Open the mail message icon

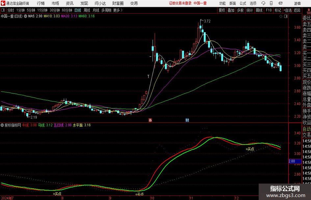[x=280, y=3]
